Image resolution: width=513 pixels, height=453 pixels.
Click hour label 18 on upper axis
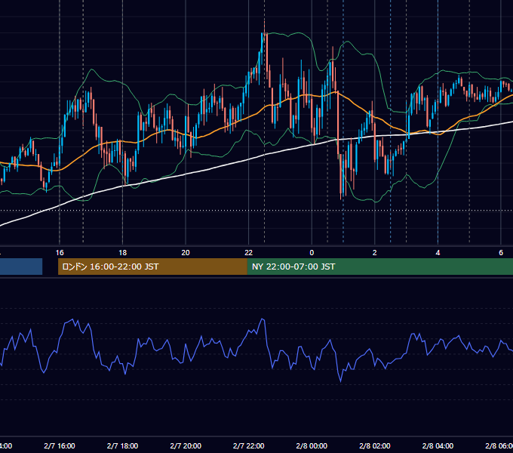coord(122,253)
